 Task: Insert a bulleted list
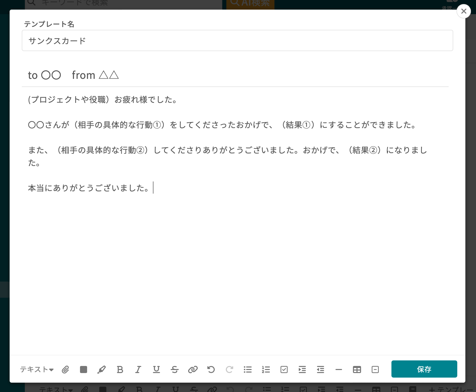point(248,370)
